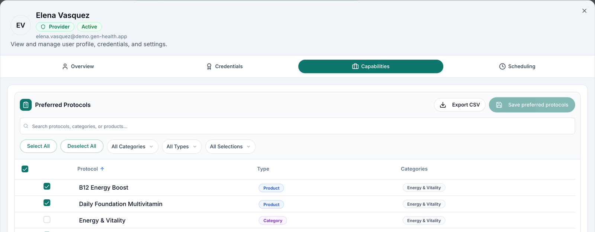Close the user profile dialog
Screen dimensions: 595x232
pos(584,11)
